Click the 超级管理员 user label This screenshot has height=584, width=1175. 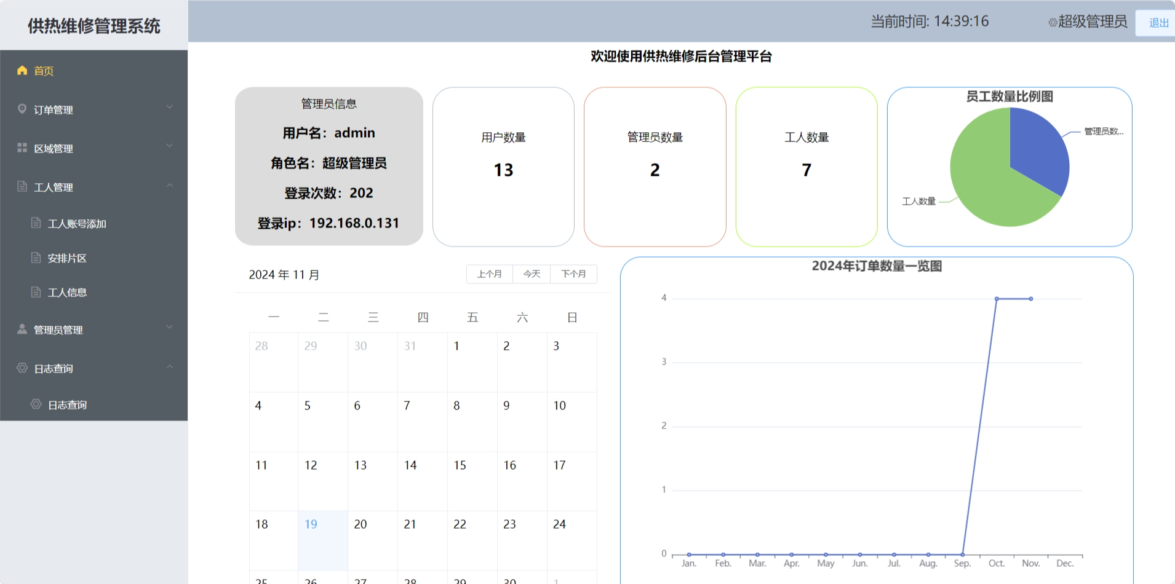pos(1093,22)
